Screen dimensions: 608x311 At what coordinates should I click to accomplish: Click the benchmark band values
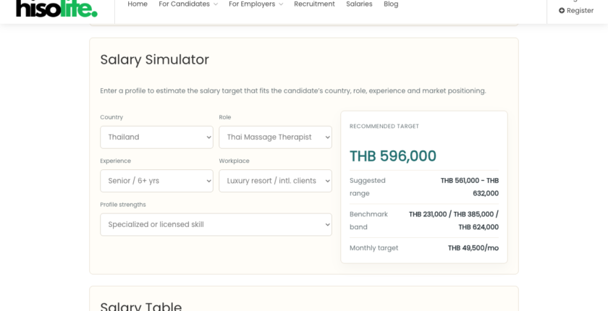coord(454,221)
